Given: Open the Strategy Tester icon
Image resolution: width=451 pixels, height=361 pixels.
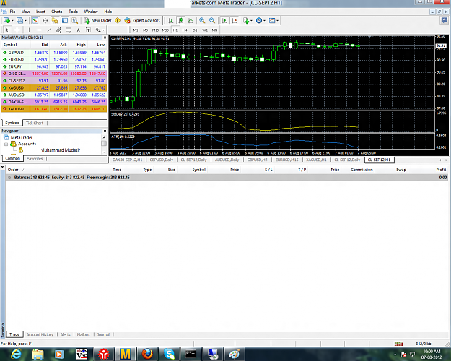Looking at the screenshot, I should [75, 20].
